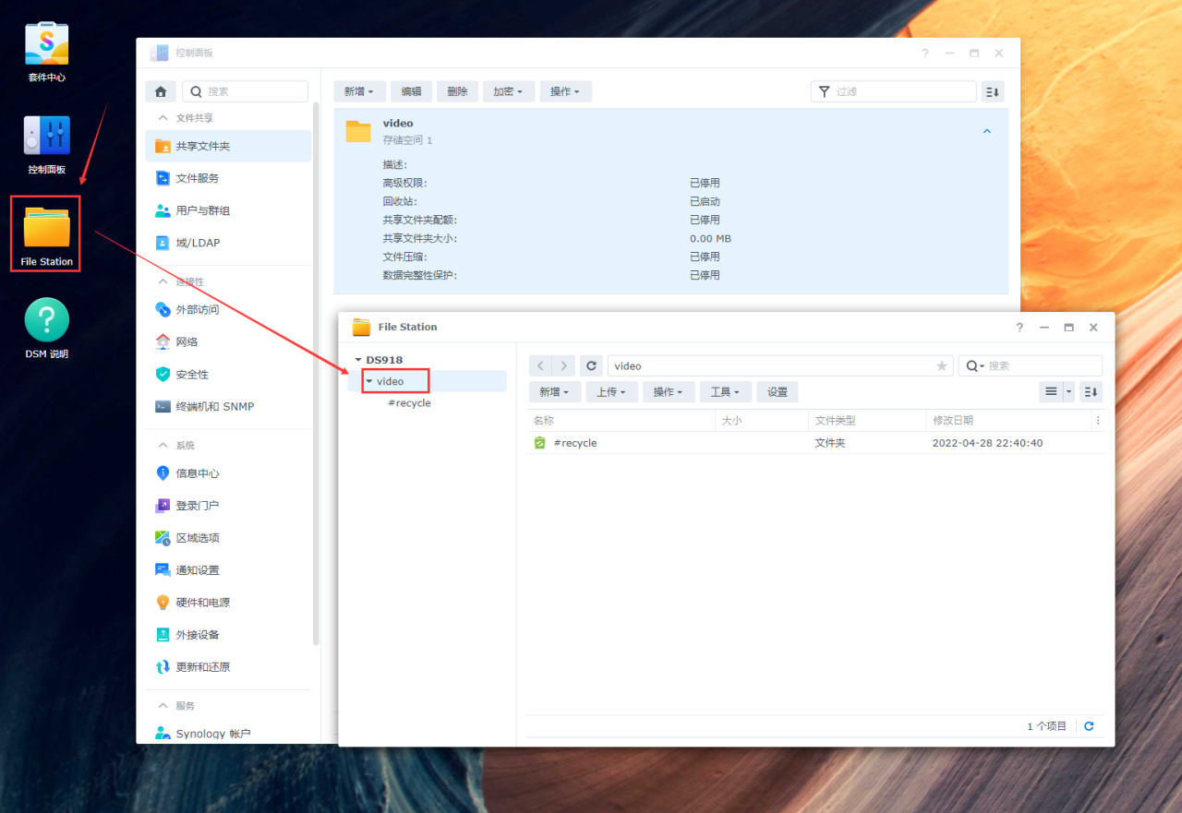1182x813 pixels.
Task: Refresh the File Station folder view
Action: 591,366
